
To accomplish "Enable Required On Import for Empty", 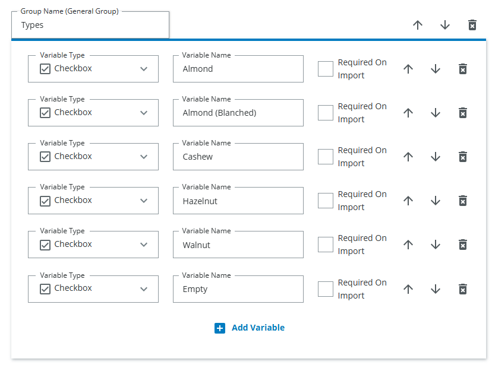I will [x=326, y=289].
